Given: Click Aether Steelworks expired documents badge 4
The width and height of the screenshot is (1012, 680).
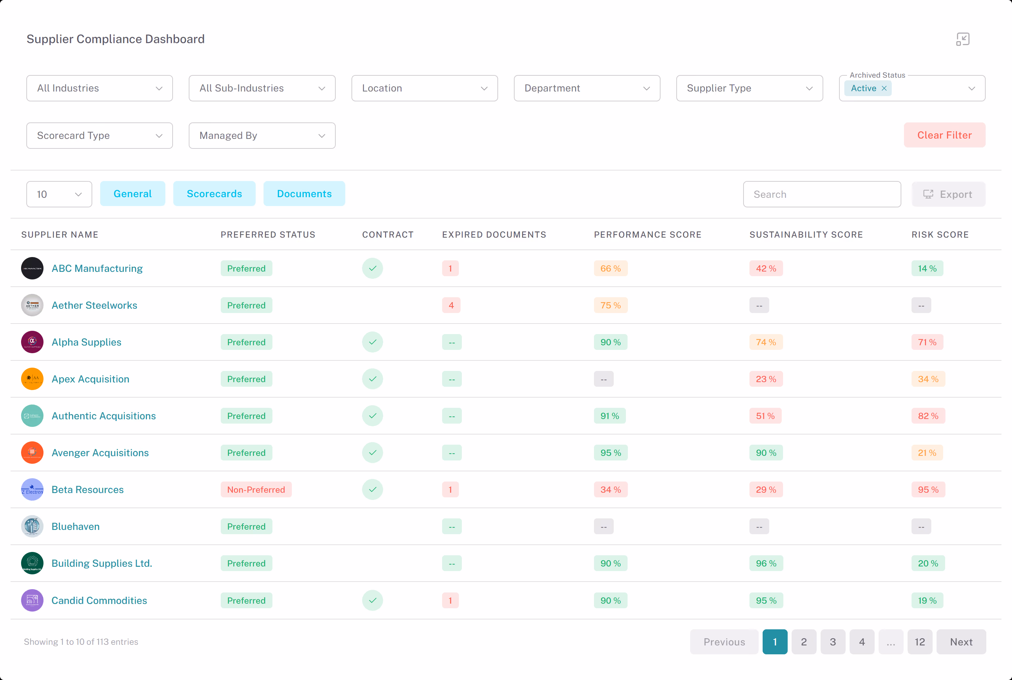Looking at the screenshot, I should point(451,305).
